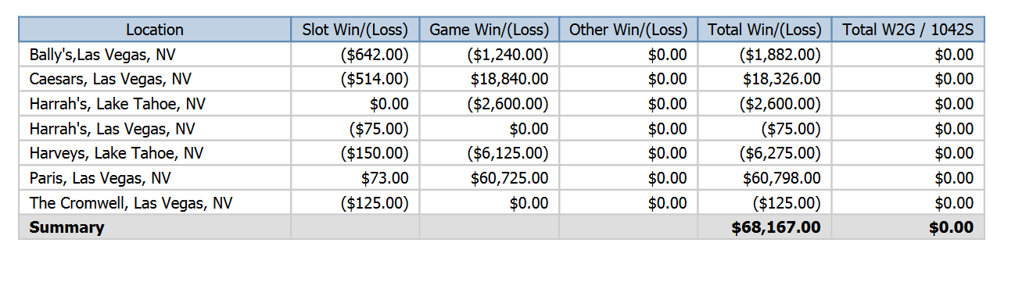The width and height of the screenshot is (1015, 282).
Task: Click the Game Win/(Loss) column header
Action: tap(489, 30)
